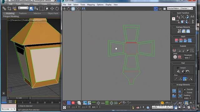The height and width of the screenshot is (112, 200).
Task: Enable the Rotate checkbox in Arrange Elements
Action: (x=185, y=93)
